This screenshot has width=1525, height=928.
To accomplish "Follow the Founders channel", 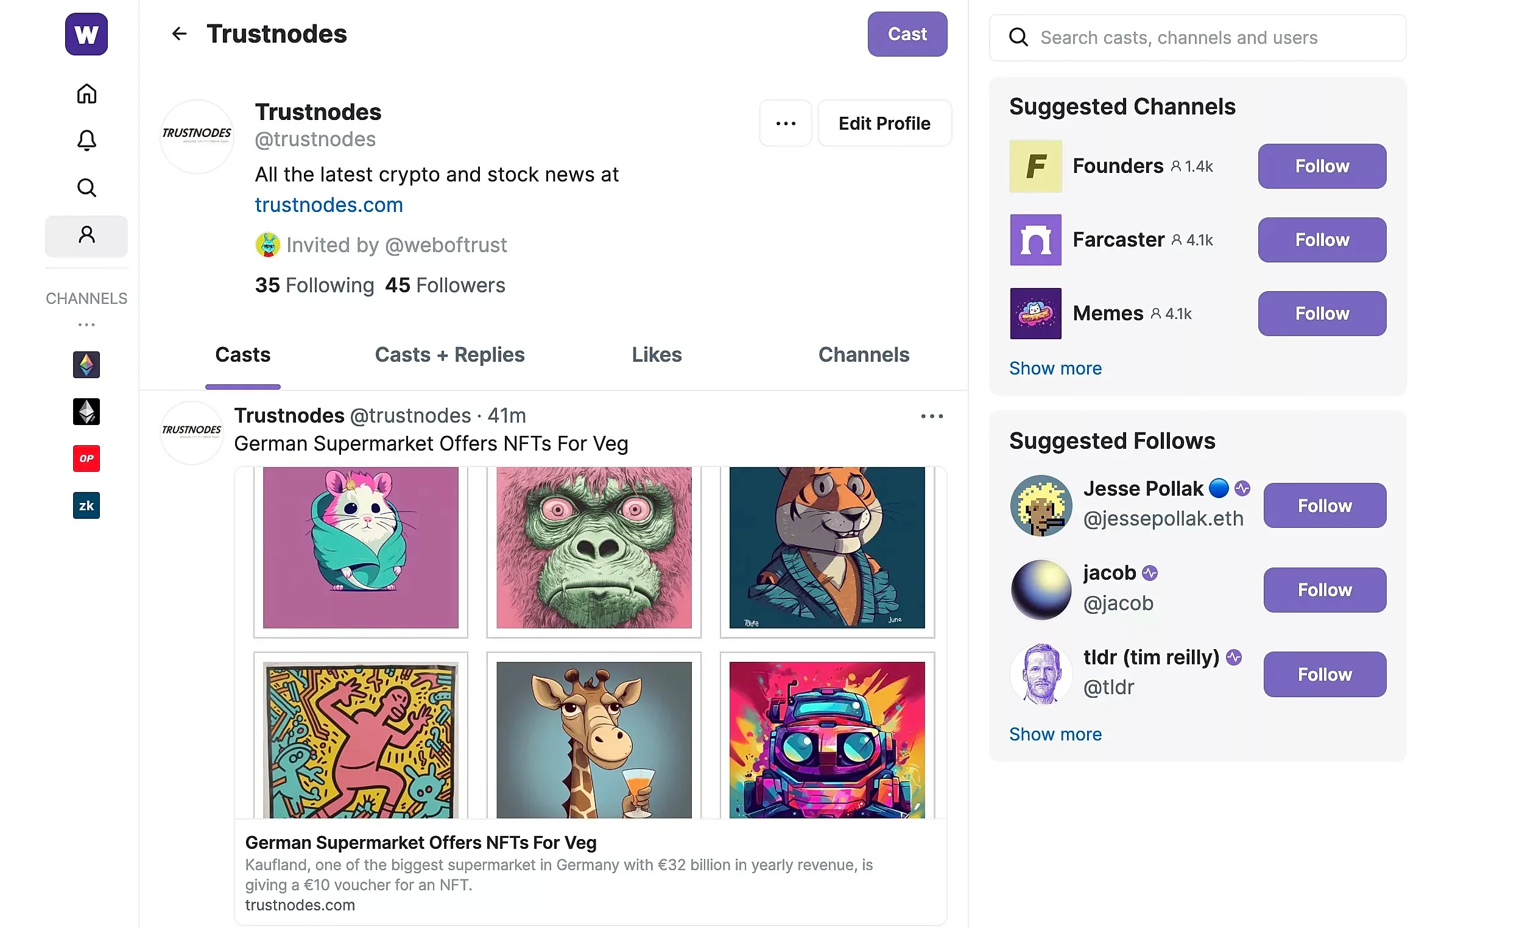I will [1322, 166].
